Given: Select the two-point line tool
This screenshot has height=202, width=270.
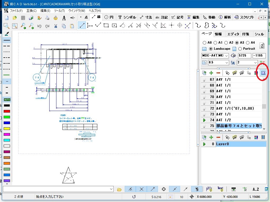Looking at the screenshot, I should coord(82,26).
